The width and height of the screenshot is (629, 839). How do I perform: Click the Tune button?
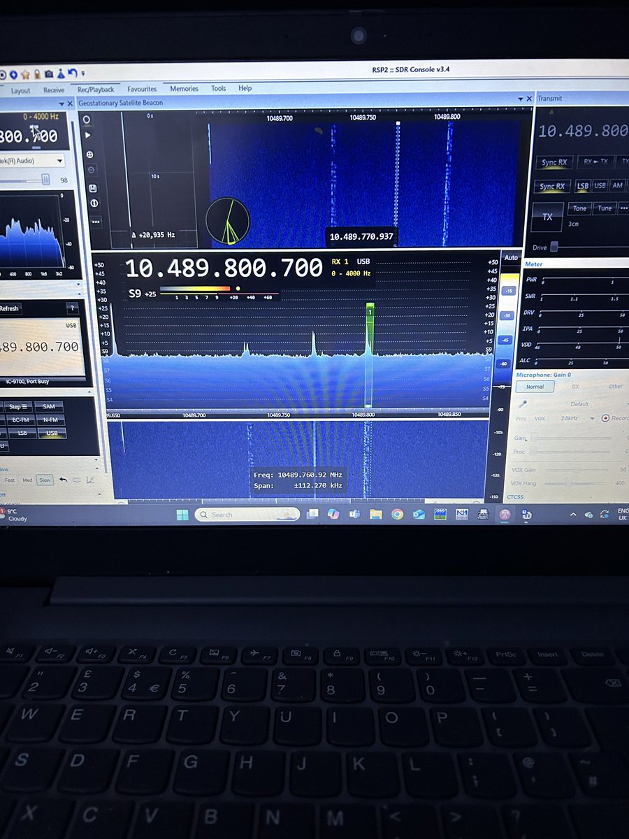(605, 208)
